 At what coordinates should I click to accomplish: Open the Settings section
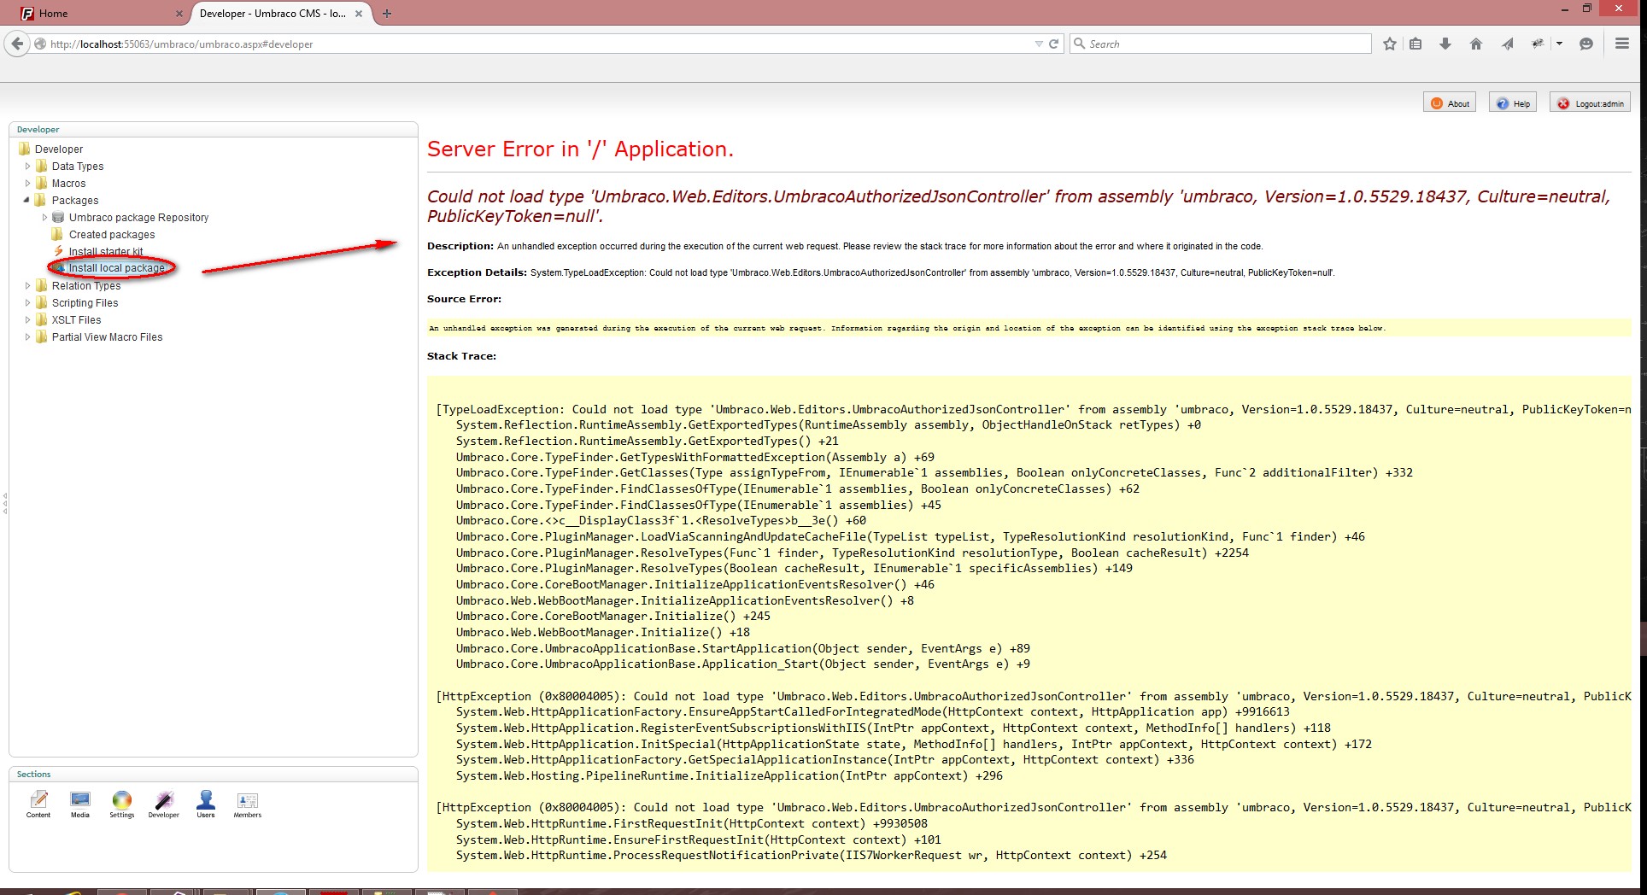point(122,803)
